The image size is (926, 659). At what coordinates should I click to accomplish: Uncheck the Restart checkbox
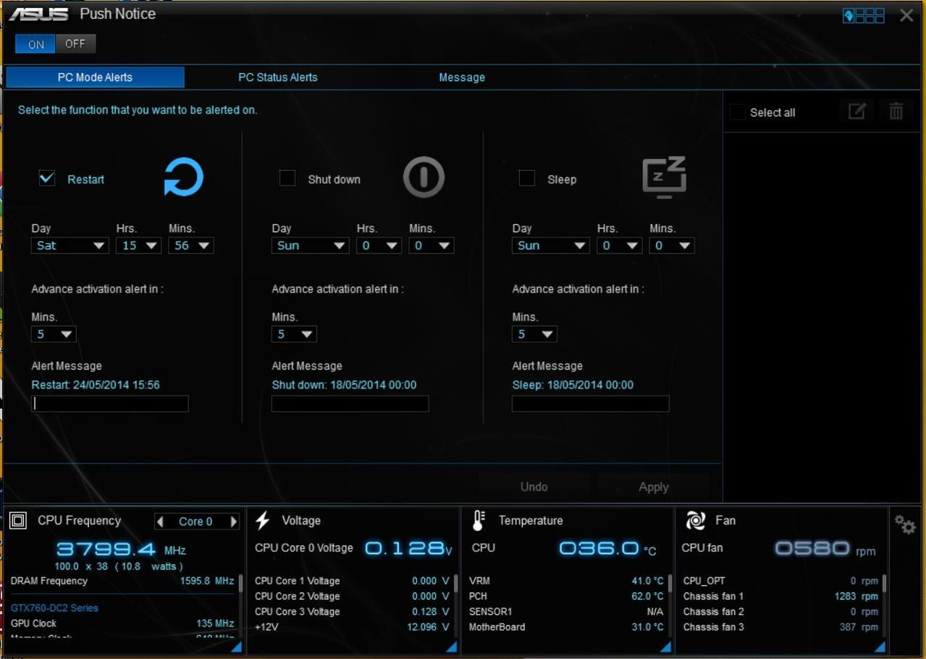(x=47, y=178)
